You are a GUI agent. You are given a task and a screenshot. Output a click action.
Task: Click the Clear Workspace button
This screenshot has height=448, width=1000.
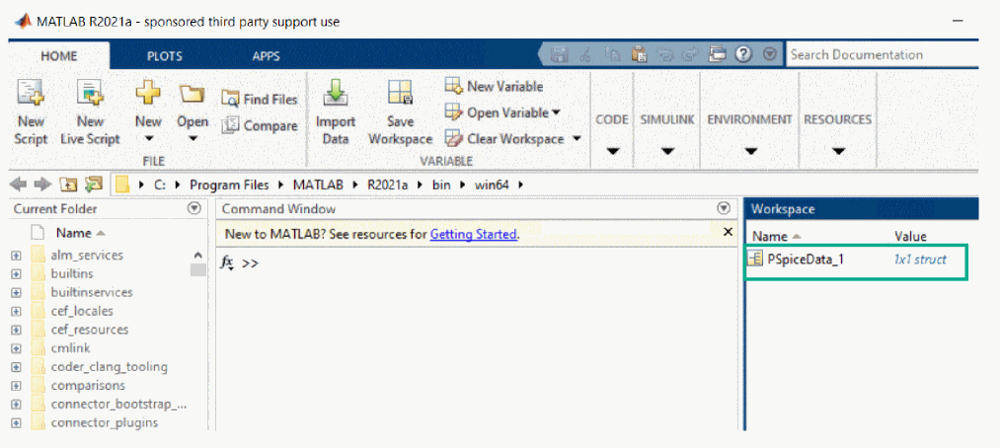pos(503,138)
